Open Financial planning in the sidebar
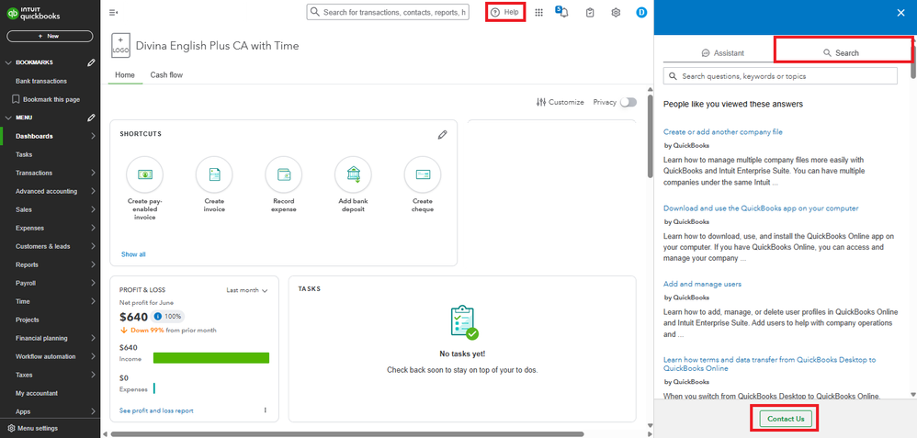 pyautogui.click(x=41, y=338)
